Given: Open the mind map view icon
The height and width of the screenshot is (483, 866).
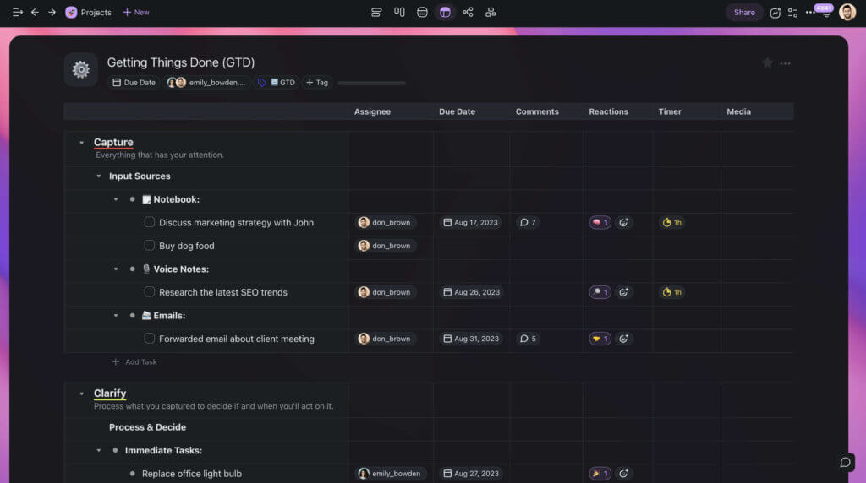Looking at the screenshot, I should coord(468,12).
